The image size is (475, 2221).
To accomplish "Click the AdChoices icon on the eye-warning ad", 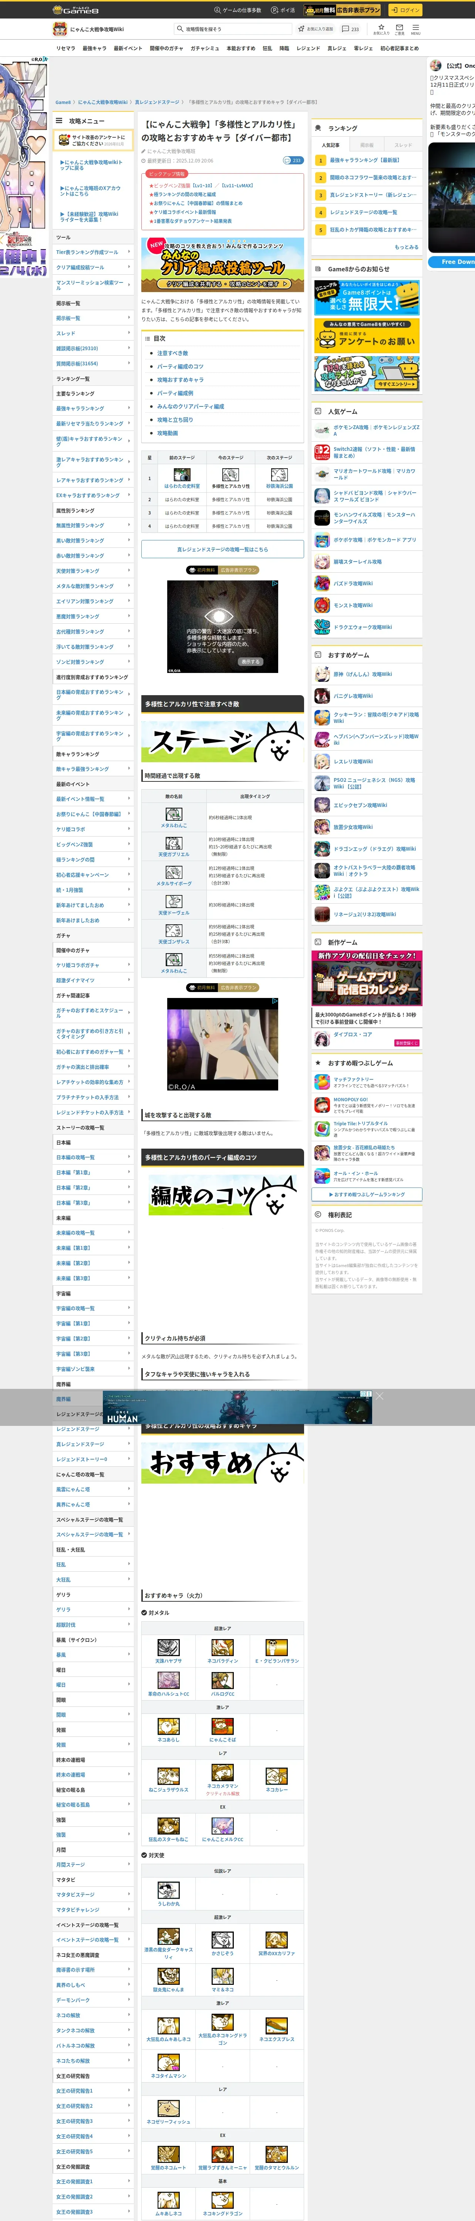I will (x=275, y=584).
